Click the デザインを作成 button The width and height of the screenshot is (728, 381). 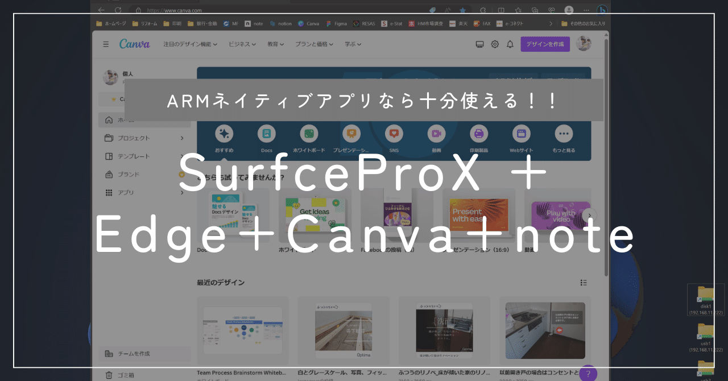[545, 44]
